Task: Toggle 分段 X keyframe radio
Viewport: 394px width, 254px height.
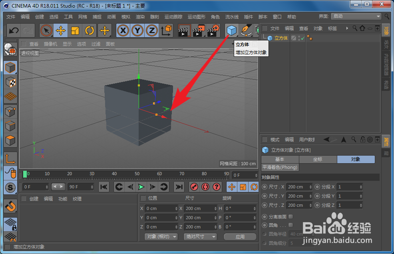Action: (317, 187)
